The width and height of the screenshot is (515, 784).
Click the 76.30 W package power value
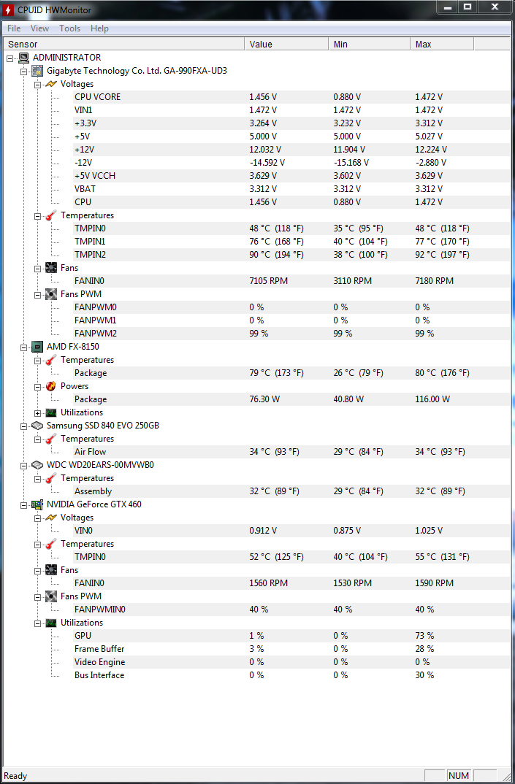point(265,399)
